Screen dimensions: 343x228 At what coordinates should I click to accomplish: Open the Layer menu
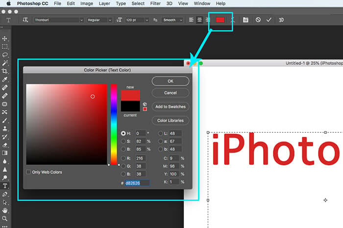pyautogui.click(x=104, y=3)
